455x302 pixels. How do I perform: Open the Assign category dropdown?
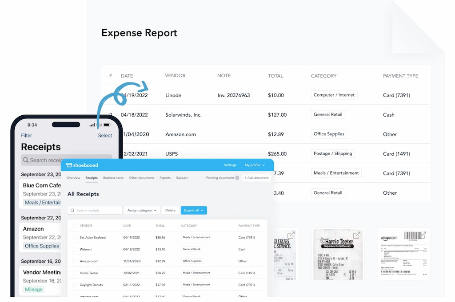[x=142, y=210]
